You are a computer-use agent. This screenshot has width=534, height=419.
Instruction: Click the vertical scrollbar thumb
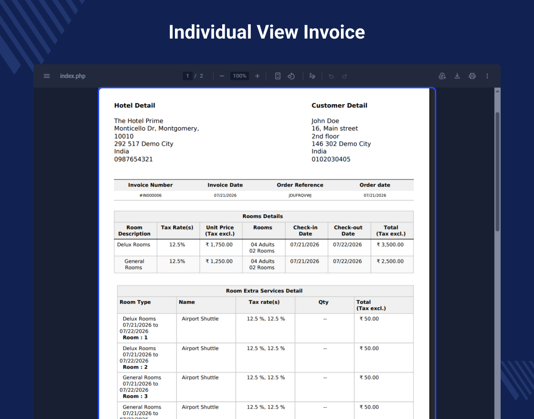click(x=497, y=172)
